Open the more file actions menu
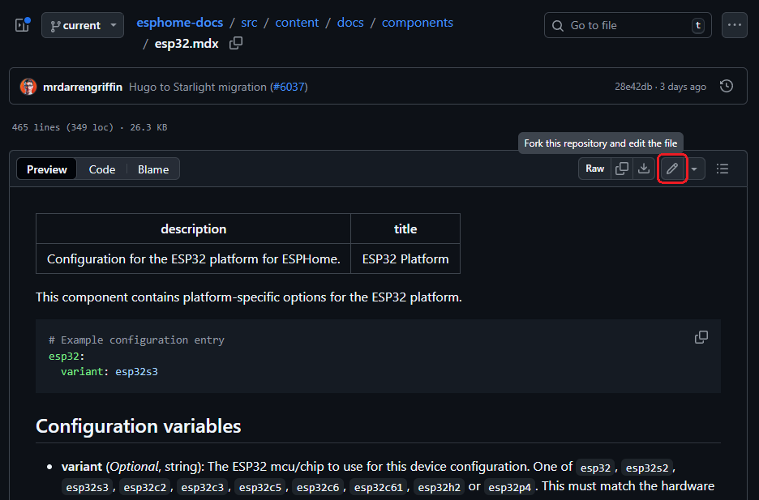 pyautogui.click(x=735, y=25)
